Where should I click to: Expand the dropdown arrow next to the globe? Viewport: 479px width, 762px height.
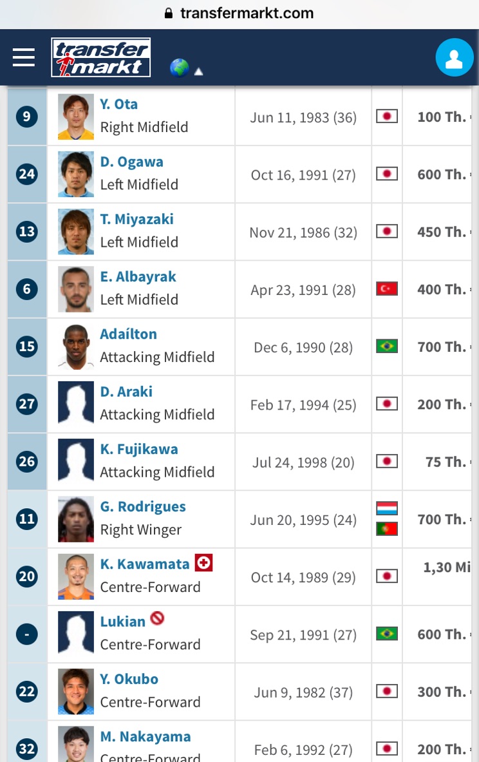pos(198,71)
